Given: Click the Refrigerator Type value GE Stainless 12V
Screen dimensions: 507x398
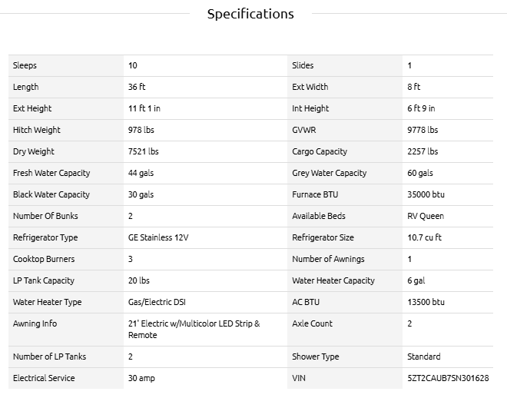Looking at the screenshot, I should [x=158, y=237].
